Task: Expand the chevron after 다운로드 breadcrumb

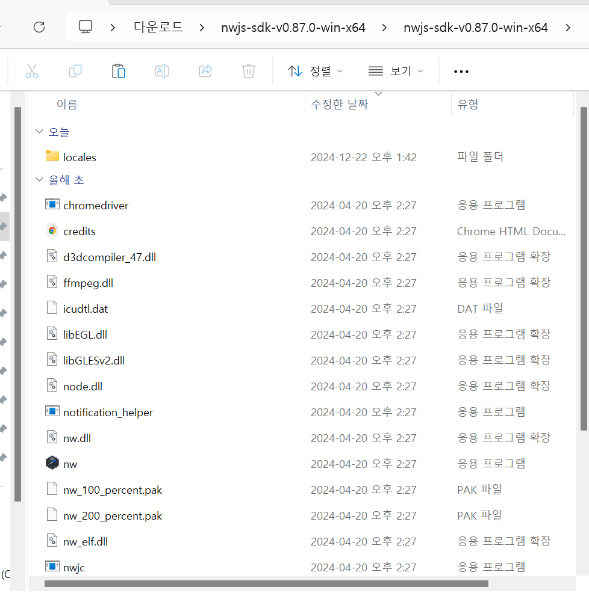Action: click(202, 28)
